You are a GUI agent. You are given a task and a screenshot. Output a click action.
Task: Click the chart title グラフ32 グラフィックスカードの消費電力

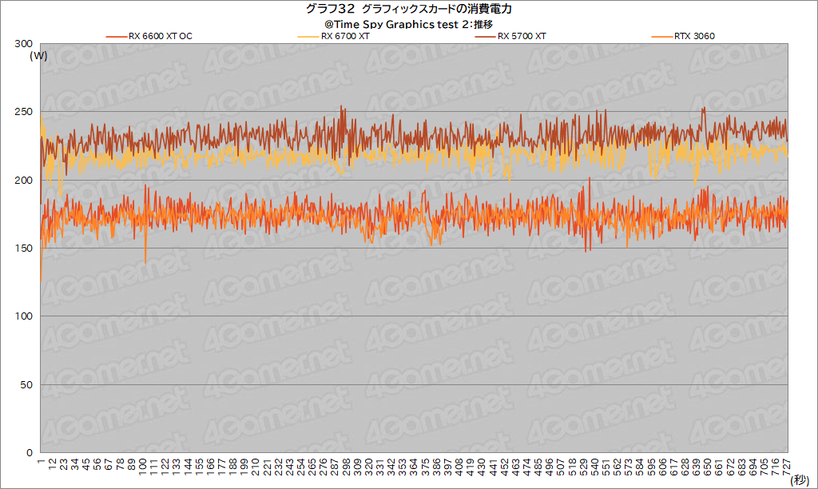(x=408, y=9)
